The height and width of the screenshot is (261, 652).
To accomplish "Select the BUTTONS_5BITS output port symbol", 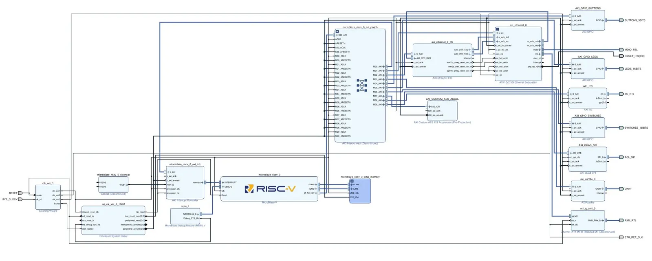I will tap(621, 20).
